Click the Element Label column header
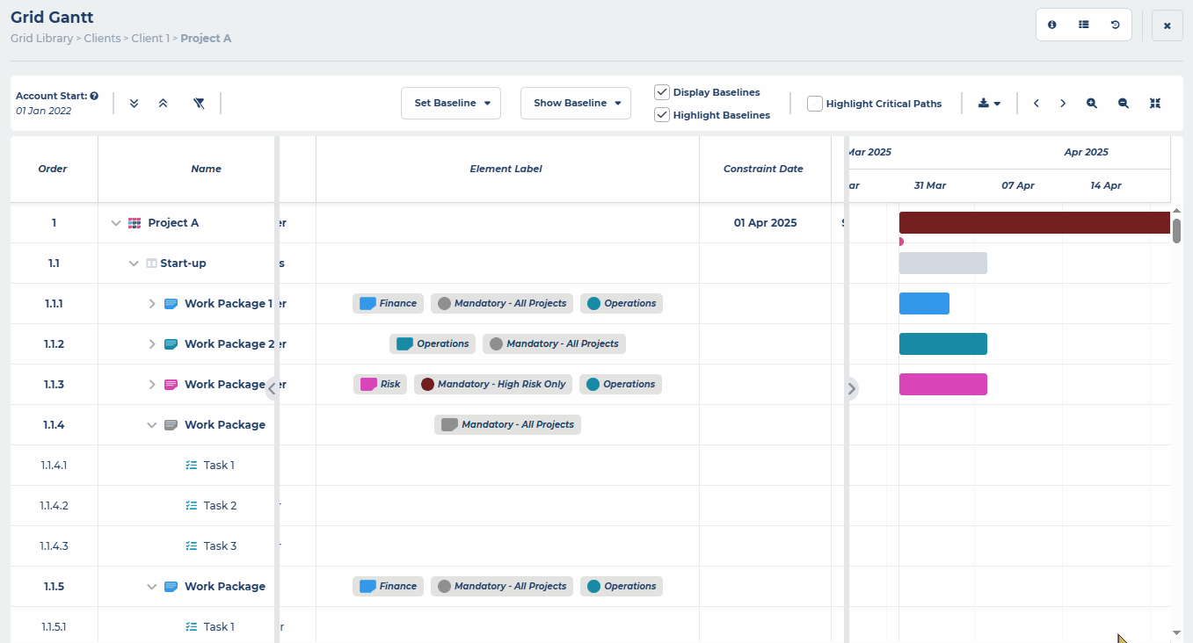Image resolution: width=1193 pixels, height=643 pixels. click(x=506, y=169)
